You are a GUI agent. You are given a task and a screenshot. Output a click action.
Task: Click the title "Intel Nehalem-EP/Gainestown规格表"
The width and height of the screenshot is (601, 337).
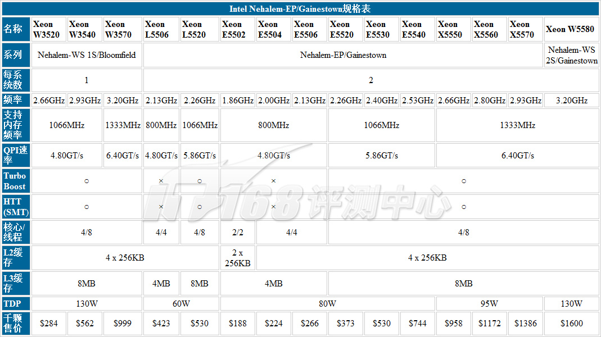(300, 8)
